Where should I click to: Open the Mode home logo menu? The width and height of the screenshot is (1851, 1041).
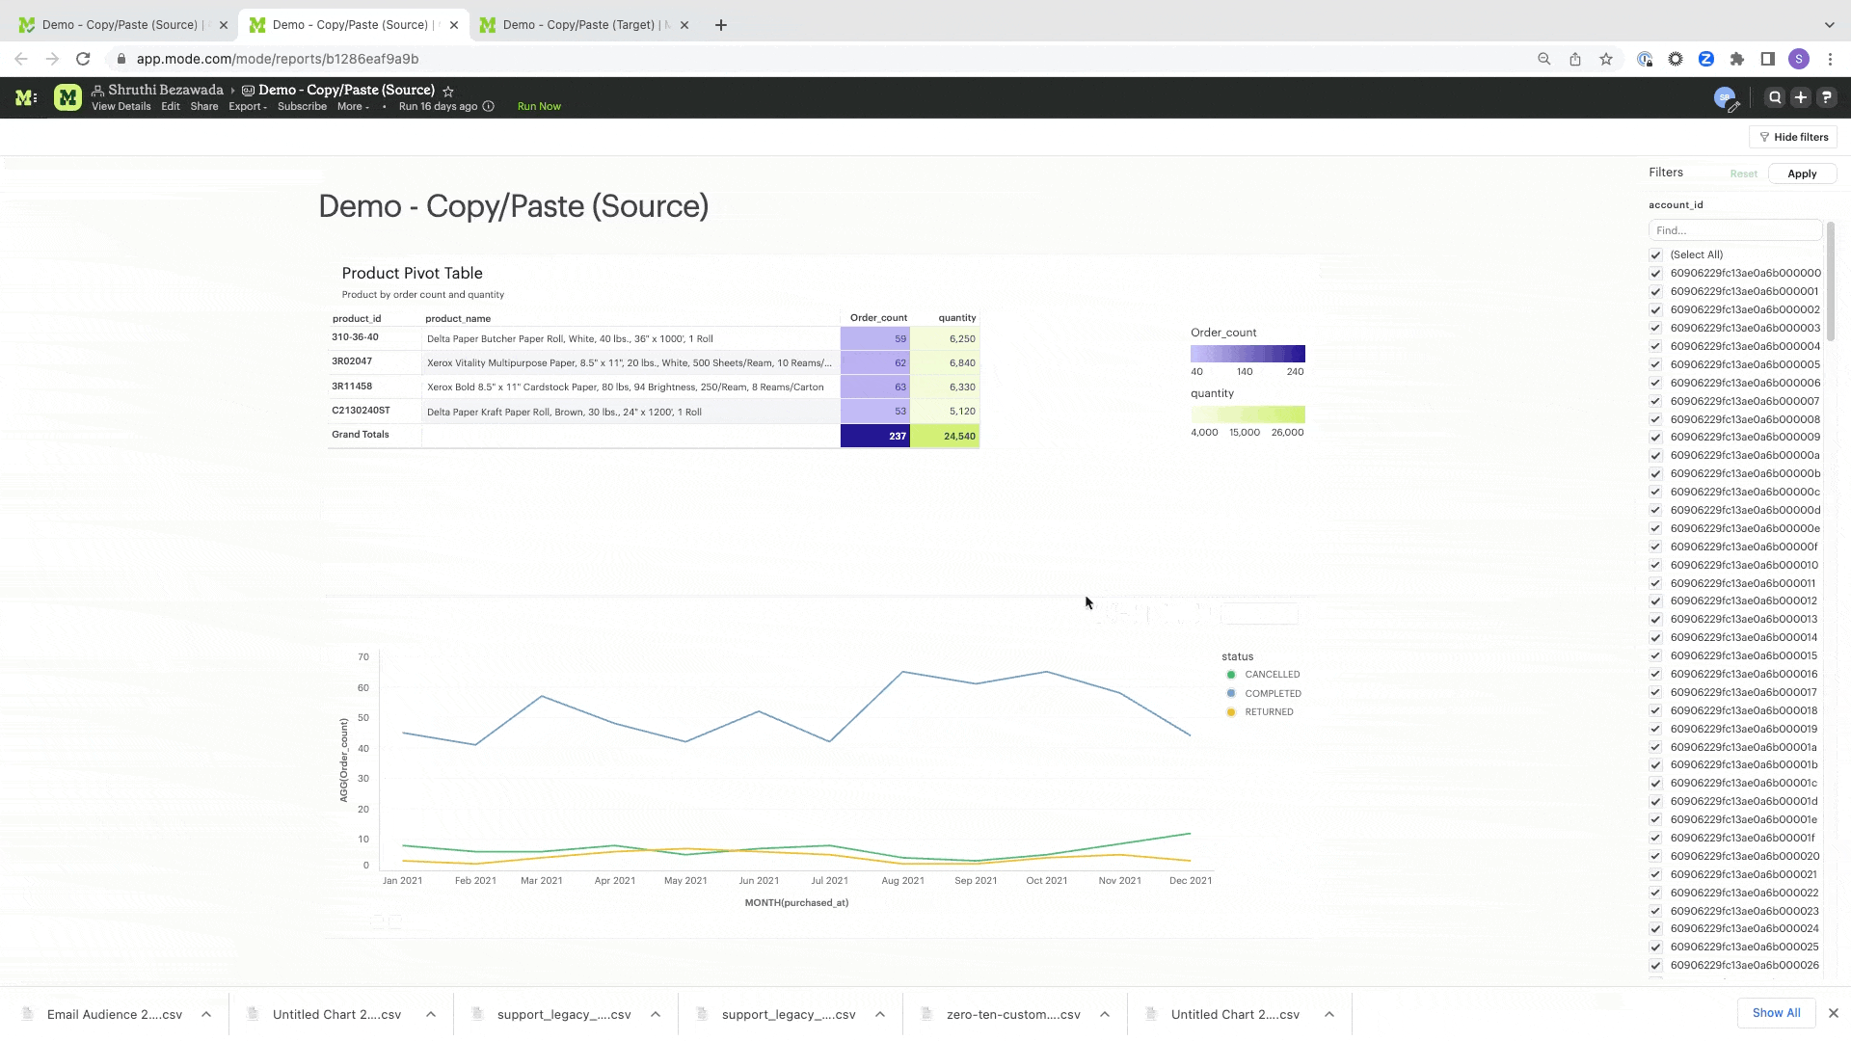pos(26,97)
